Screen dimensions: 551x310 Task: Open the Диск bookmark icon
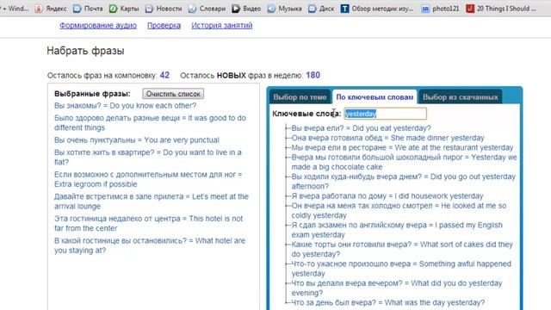pos(312,9)
